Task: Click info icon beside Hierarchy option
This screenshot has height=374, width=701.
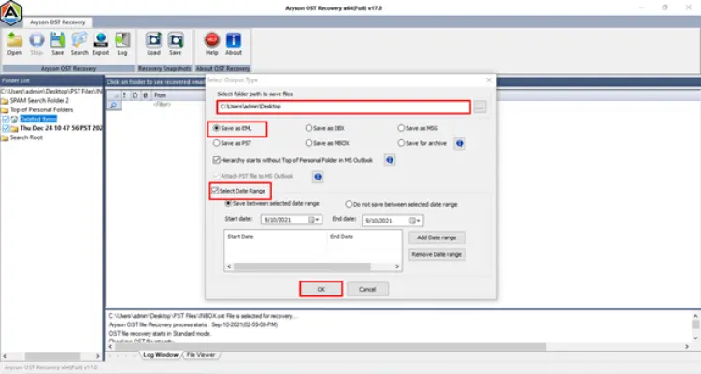Action: (390, 160)
